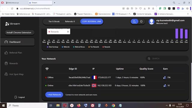Open beta.nexus.xyz bookmark
This screenshot has width=192, height=108.
tap(23, 14)
